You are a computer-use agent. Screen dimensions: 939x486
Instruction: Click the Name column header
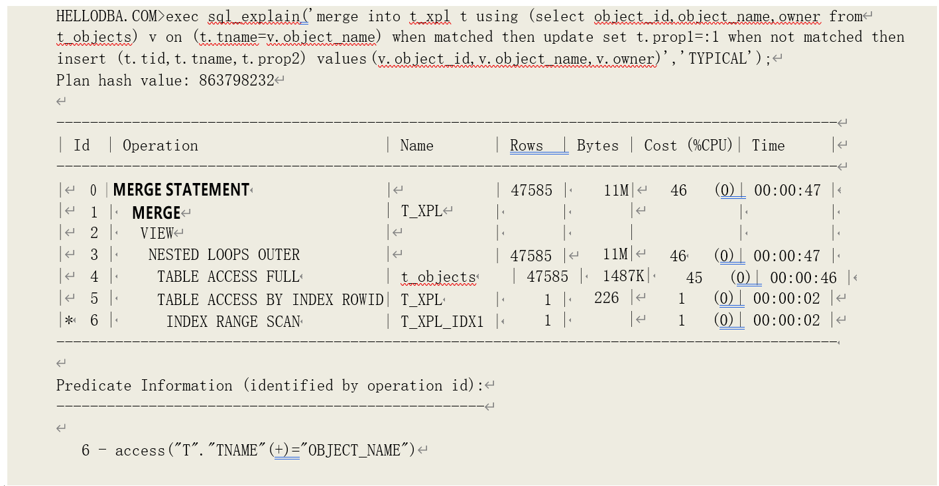(x=416, y=146)
